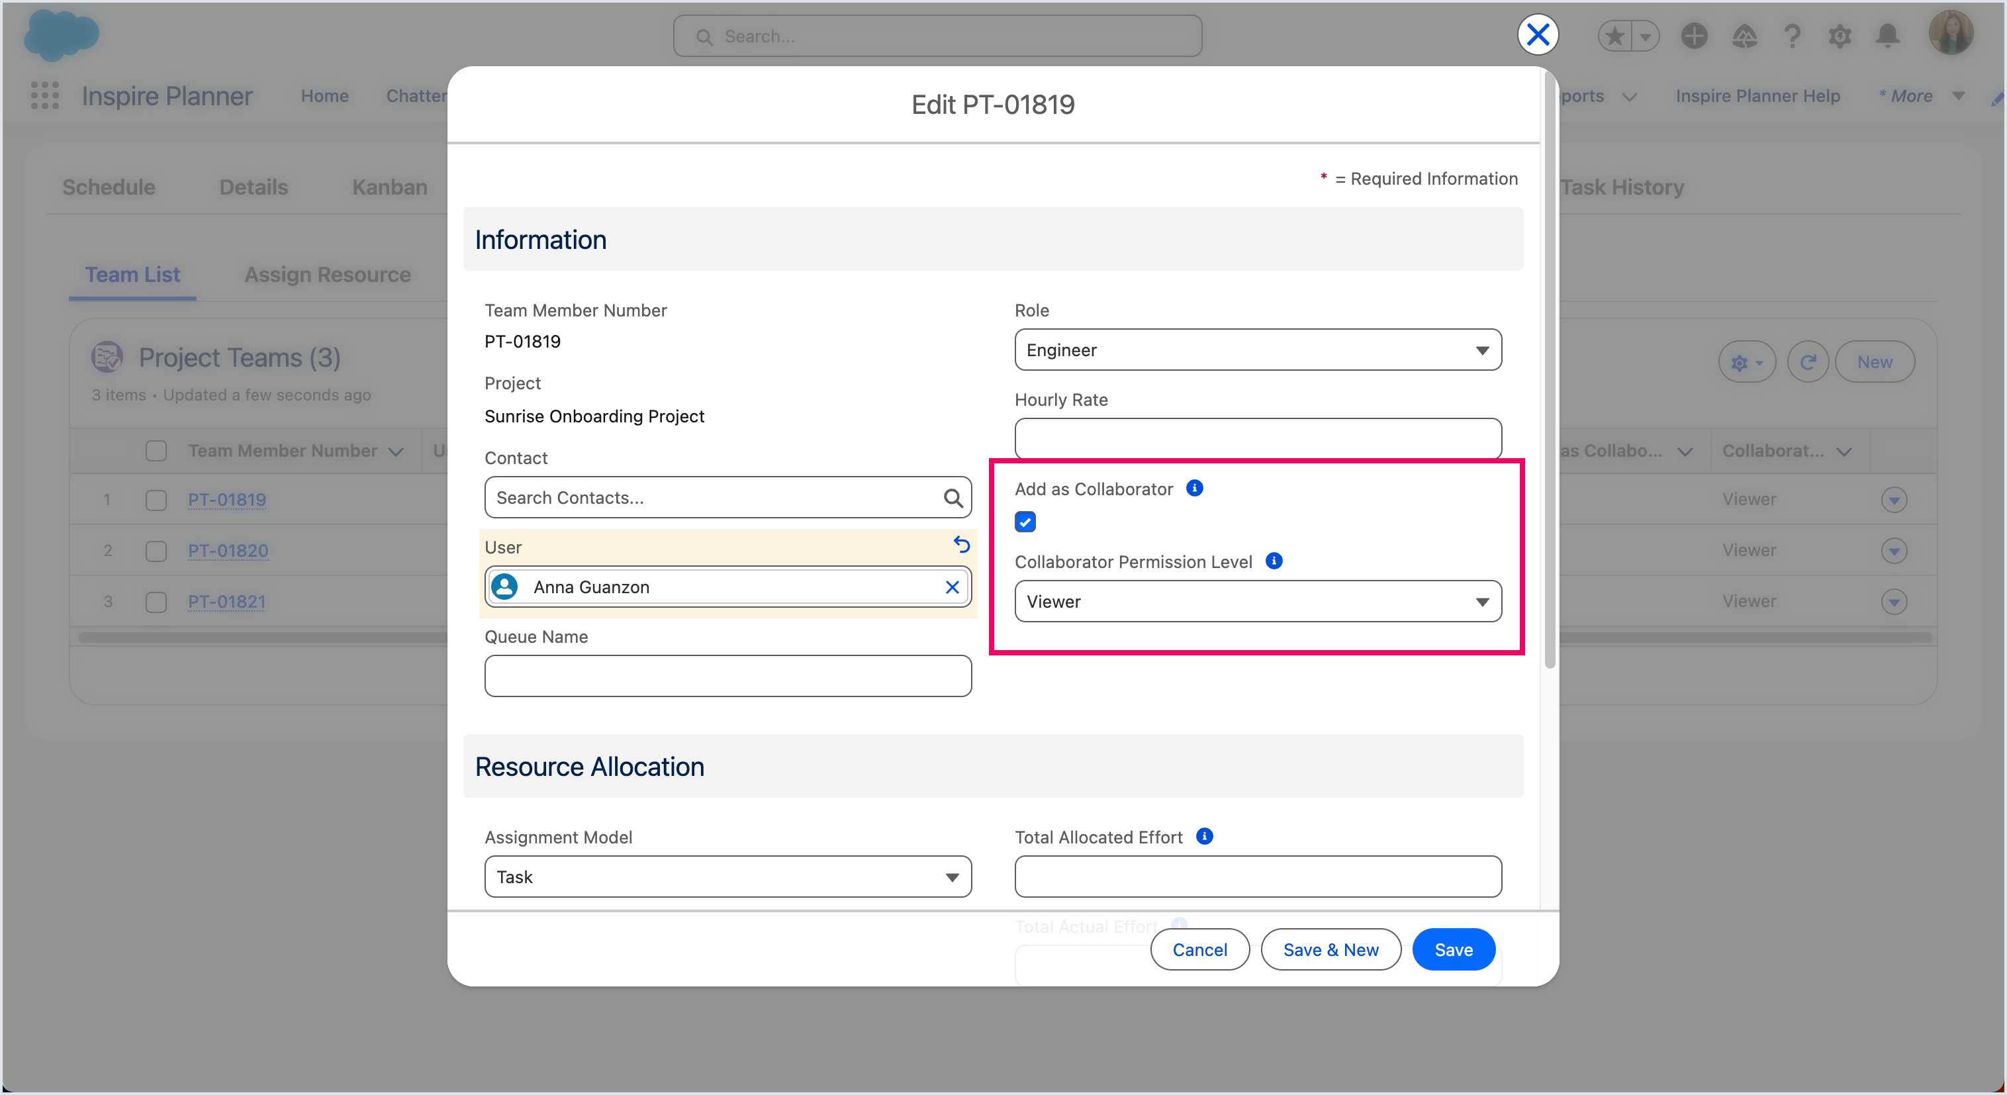2007x1095 pixels.
Task: Expand the as Collabo... column menu
Action: coord(1685,452)
